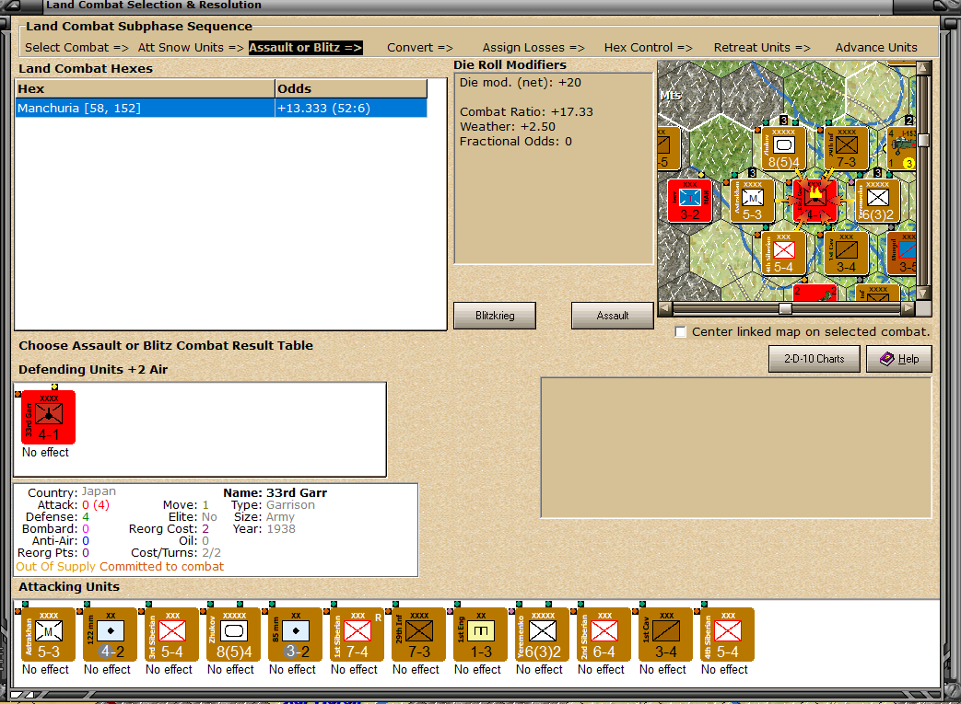Select the 1st Eng 1-3 engineer unit
This screenshot has height=704, width=961.
click(x=481, y=634)
